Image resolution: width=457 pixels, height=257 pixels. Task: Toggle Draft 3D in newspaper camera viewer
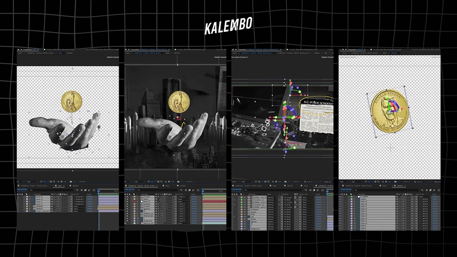308,181
